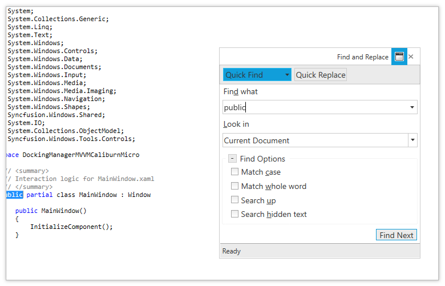Open the Look in Current Document dropdown

click(x=412, y=140)
